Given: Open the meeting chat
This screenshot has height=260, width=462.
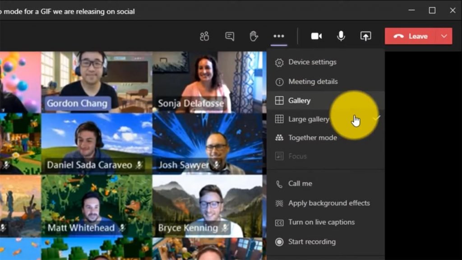Looking at the screenshot, I should point(229,36).
